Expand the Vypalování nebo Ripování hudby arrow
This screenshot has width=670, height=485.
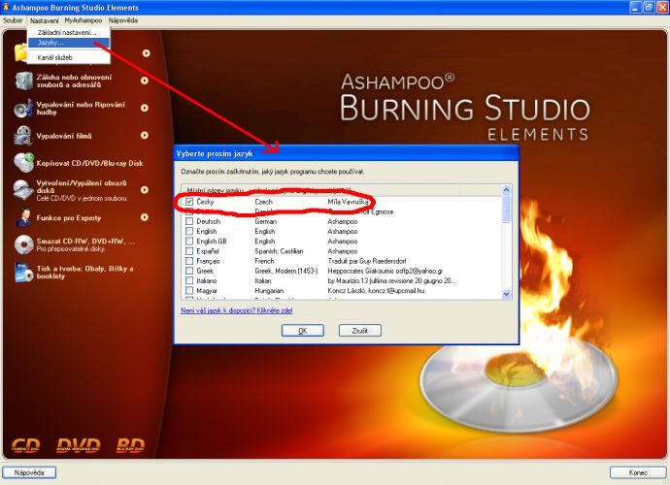[x=145, y=108]
